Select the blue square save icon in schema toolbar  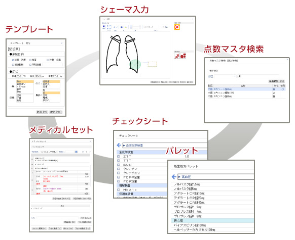104,27
